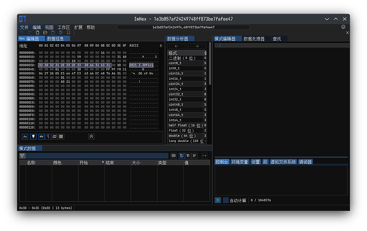The height and width of the screenshot is (231, 367).
Task: Switch to the 数据处理器 tab
Action: (x=256, y=39)
